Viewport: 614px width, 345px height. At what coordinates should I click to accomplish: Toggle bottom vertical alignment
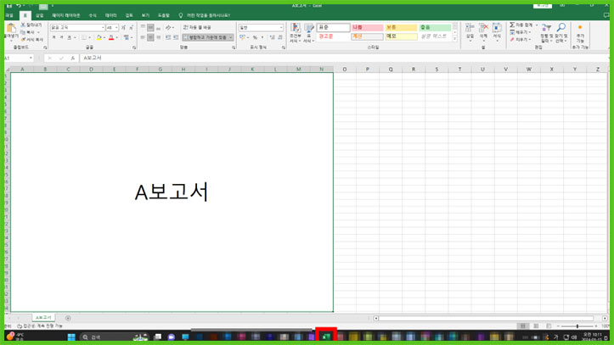point(158,27)
